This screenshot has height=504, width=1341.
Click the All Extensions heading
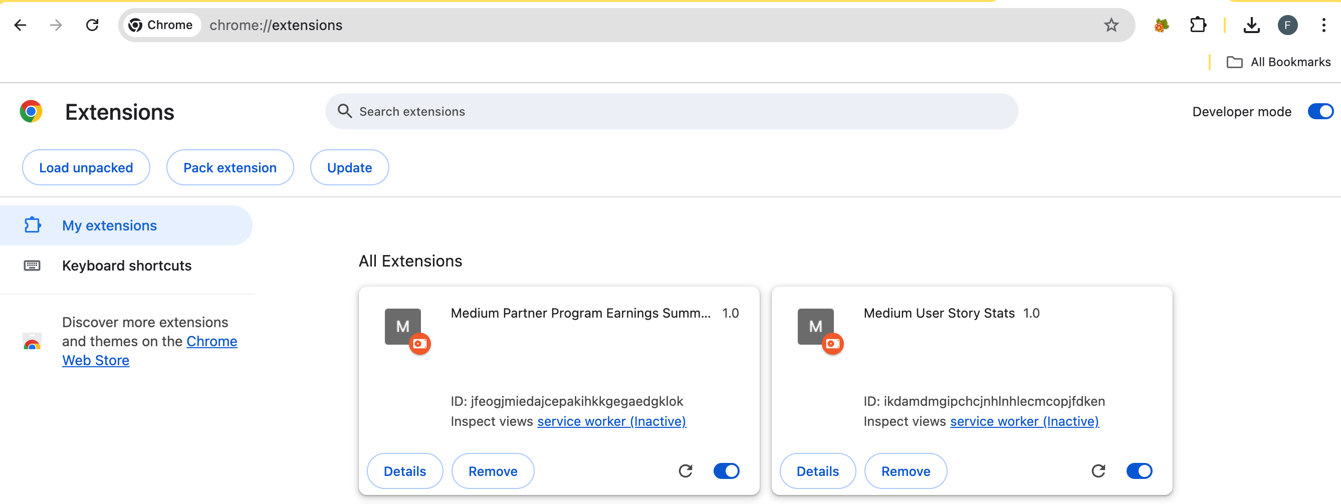click(x=410, y=261)
